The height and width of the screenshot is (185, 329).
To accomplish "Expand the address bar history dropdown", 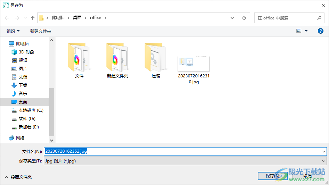I will click(x=232, y=18).
